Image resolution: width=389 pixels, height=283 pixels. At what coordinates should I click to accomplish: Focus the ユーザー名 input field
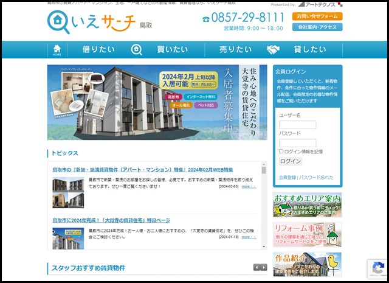click(x=297, y=125)
